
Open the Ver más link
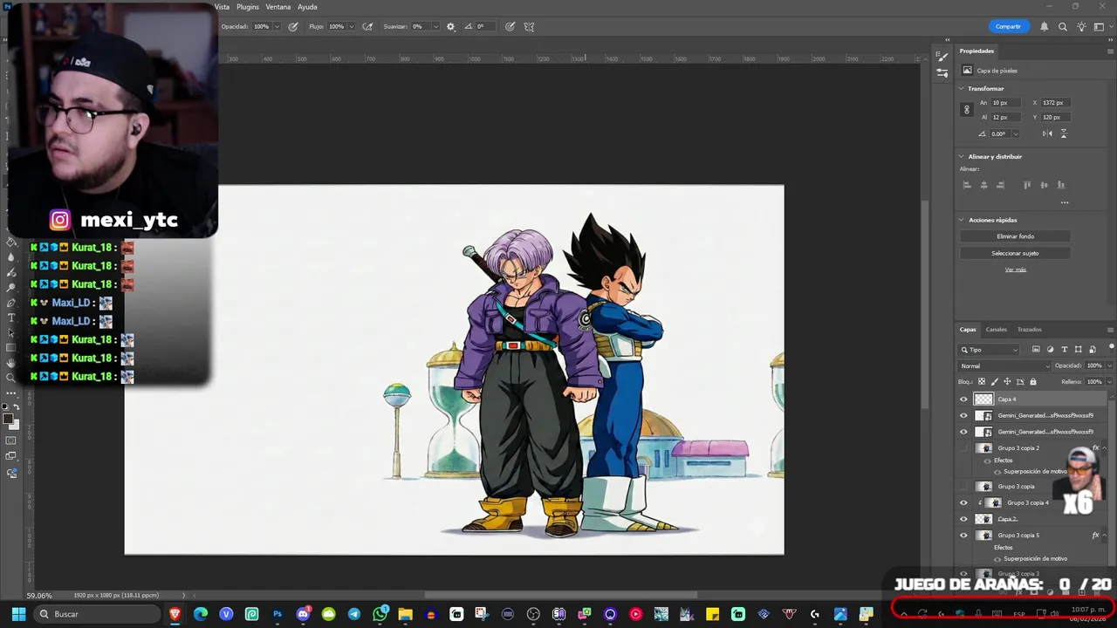(x=1015, y=270)
